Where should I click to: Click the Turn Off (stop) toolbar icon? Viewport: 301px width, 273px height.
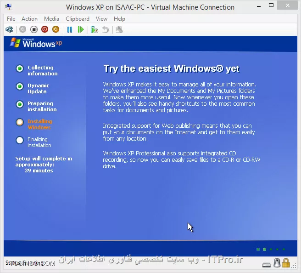pyautogui.click(x=34, y=29)
